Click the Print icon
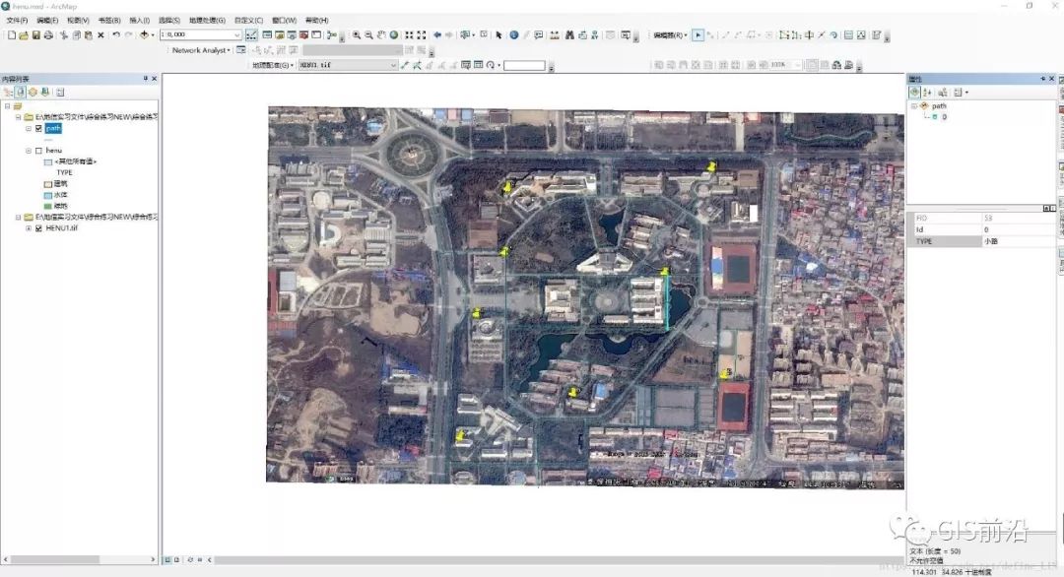Screen dimensions: 1064x577 (x=46, y=36)
